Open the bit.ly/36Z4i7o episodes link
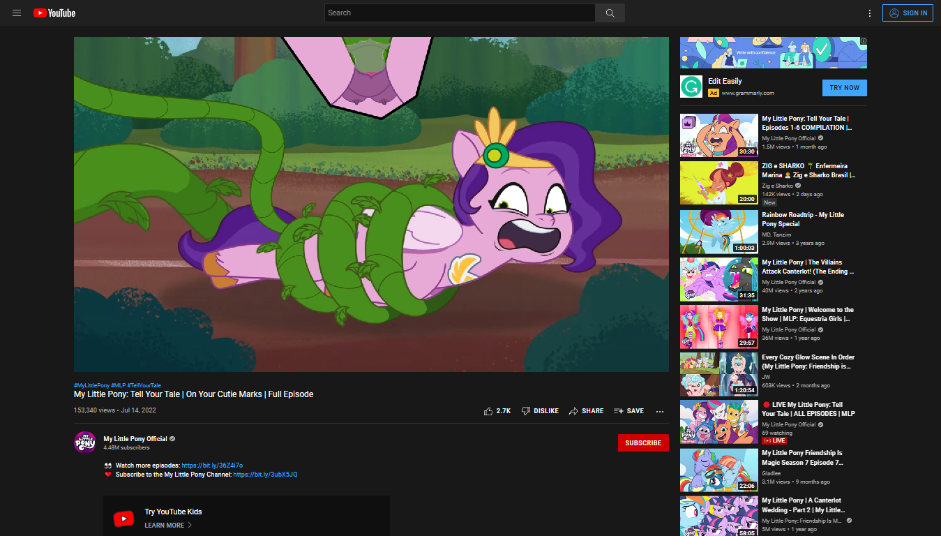Screen dimensions: 941x536 (x=212, y=465)
